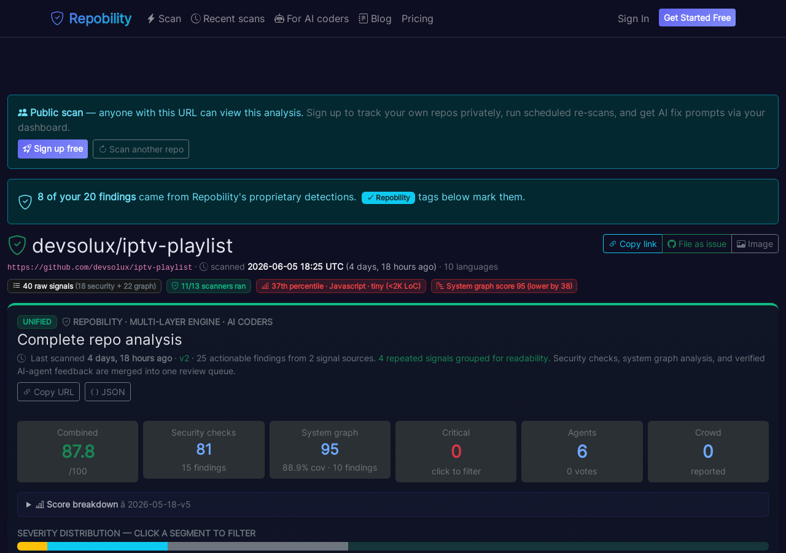Viewport: 786px width, 553px height.
Task: Click the clock icon beside scanned date
Action: (x=204, y=267)
